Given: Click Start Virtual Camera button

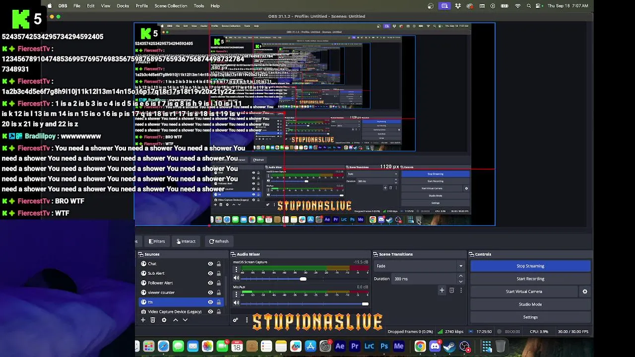Looking at the screenshot, I should tap(524, 292).
